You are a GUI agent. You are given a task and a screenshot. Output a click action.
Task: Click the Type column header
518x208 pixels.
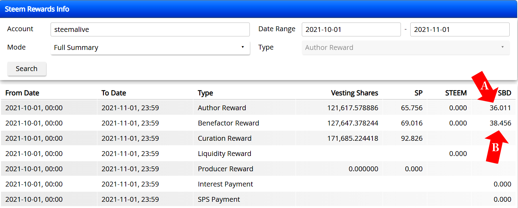click(205, 93)
